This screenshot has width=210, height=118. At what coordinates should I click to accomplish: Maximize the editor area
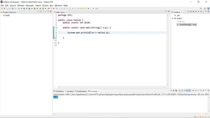coord(169,11)
